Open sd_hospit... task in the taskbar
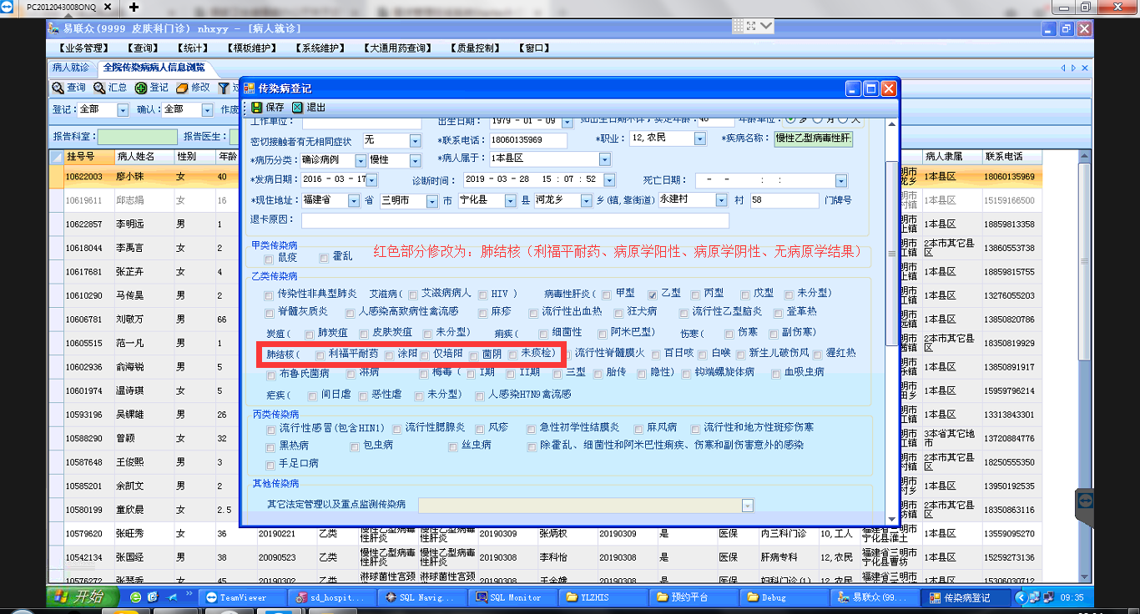The height and width of the screenshot is (614, 1140). coord(331,597)
